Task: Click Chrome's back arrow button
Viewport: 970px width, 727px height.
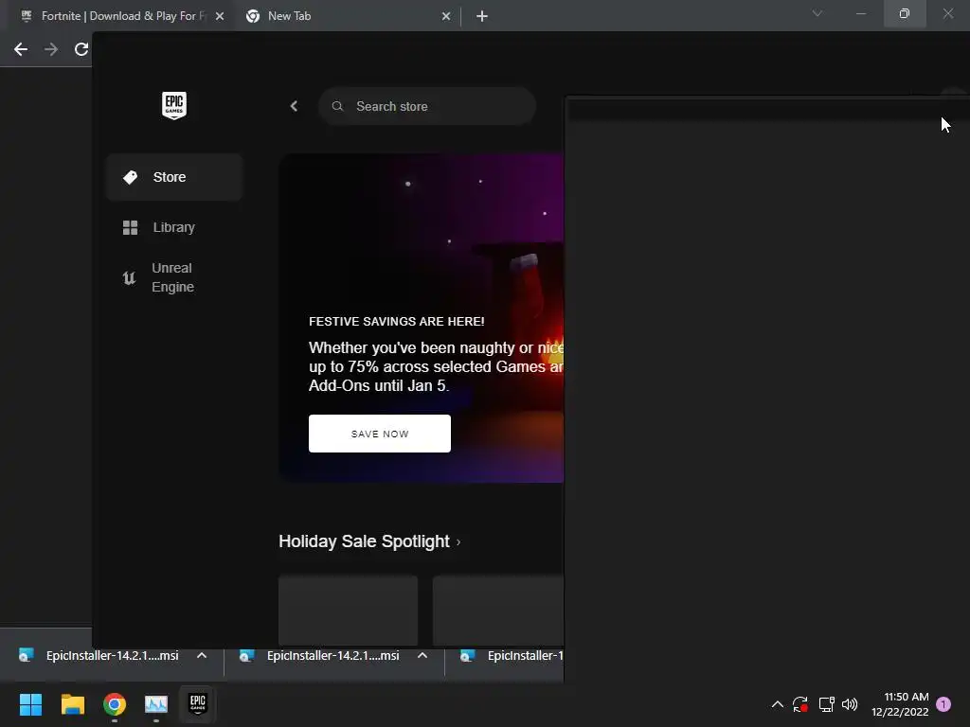Action: tap(21, 49)
